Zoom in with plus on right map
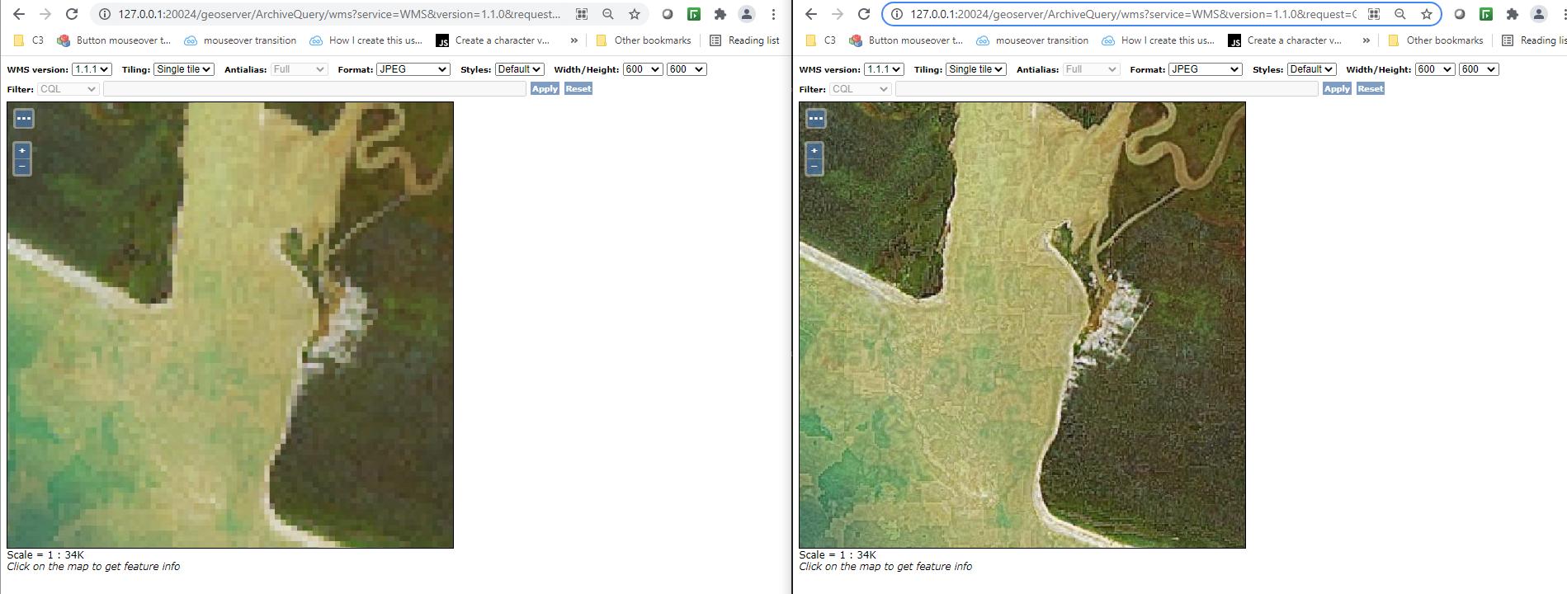This screenshot has width=1567, height=594. pyautogui.click(x=814, y=151)
